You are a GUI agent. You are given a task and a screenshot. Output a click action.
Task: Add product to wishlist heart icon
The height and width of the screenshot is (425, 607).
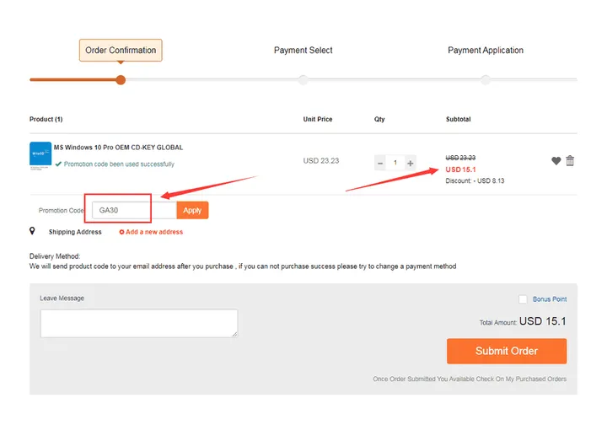pos(556,161)
